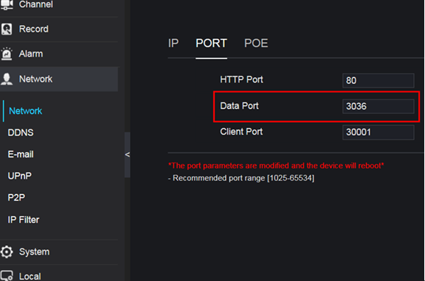Select the highlighted Network sub-item

[26, 111]
